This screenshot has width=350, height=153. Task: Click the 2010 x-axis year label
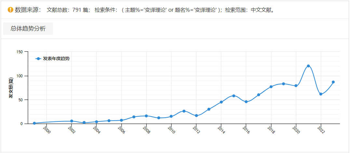pyautogui.click(x=172, y=130)
